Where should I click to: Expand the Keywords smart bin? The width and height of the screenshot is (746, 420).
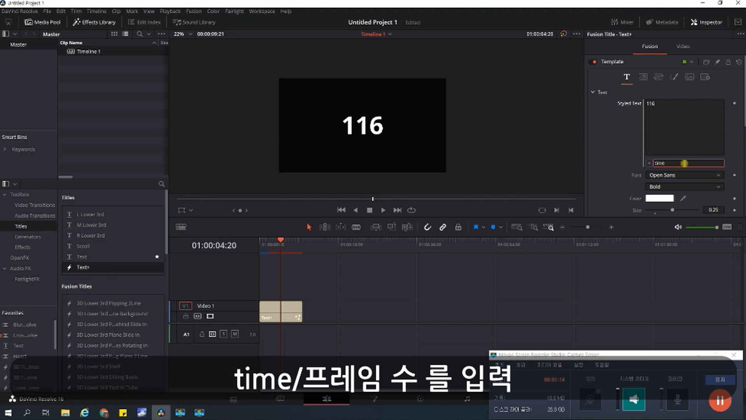point(5,149)
